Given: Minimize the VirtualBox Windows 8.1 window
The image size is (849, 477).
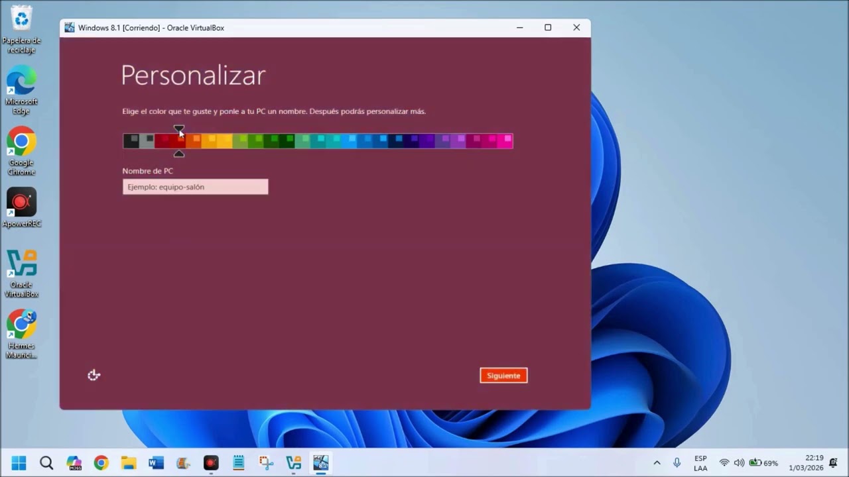Looking at the screenshot, I should tap(520, 28).
